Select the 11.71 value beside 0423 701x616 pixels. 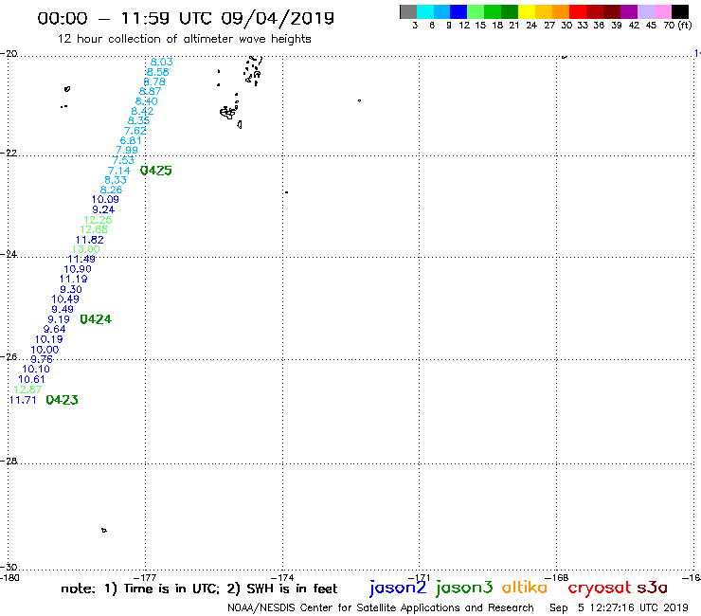tap(23, 400)
